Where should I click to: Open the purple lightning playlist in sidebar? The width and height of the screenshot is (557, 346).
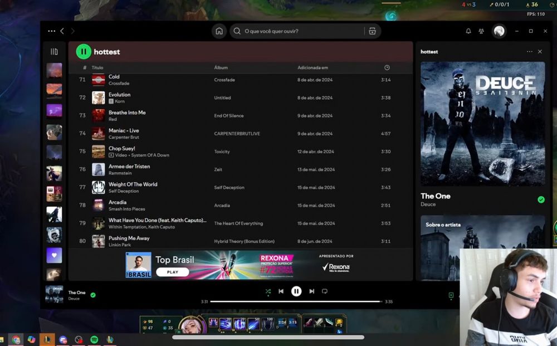point(54,111)
